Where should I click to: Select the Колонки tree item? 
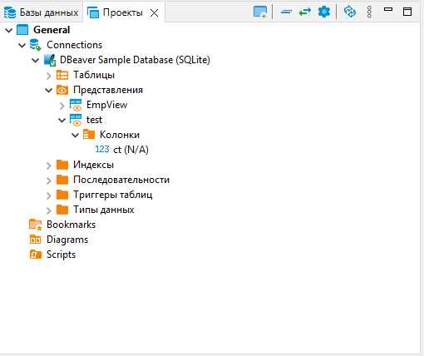click(x=120, y=135)
